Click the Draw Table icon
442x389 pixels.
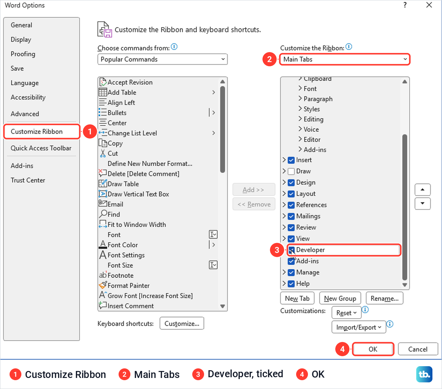pyautogui.click(x=103, y=184)
